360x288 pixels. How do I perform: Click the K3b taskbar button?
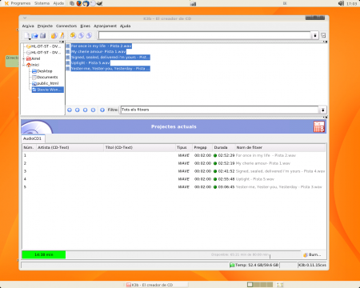pyautogui.click(x=156, y=285)
